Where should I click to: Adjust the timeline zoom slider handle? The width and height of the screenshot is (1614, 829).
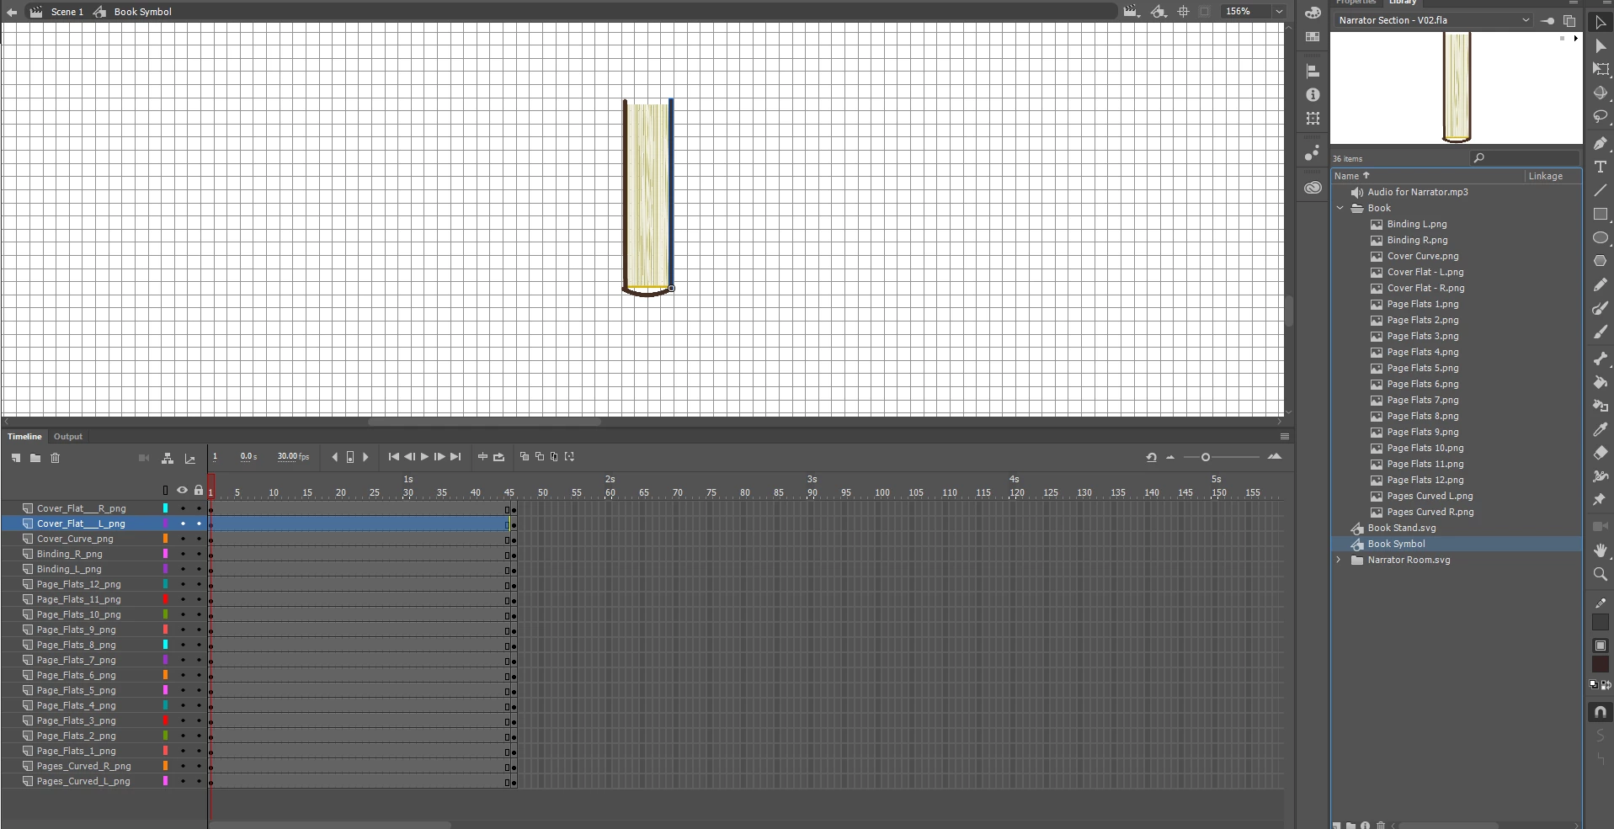(x=1206, y=457)
